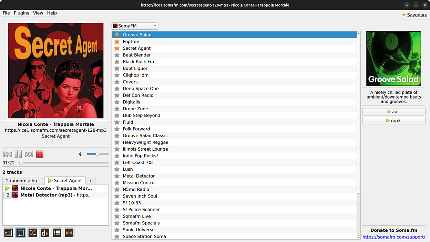The height and width of the screenshot is (242, 430).
Task: Select Metal Detector (mp3) in playlist
Action: pyautogui.click(x=55, y=195)
